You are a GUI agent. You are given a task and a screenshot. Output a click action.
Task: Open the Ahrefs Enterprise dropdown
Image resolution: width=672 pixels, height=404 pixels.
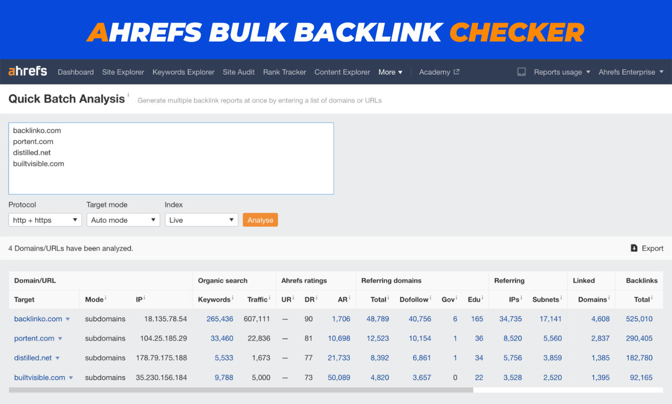[631, 72]
